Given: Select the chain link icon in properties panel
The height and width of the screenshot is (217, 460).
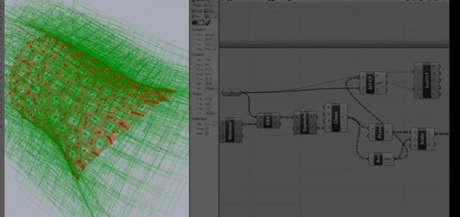Looking at the screenshot, I should coord(208,23).
